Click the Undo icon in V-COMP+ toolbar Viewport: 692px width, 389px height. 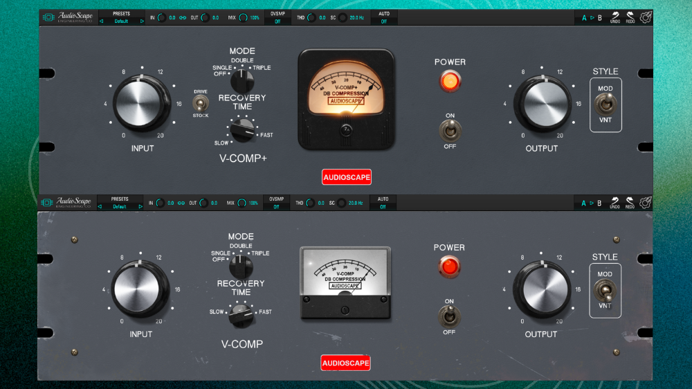tap(615, 17)
